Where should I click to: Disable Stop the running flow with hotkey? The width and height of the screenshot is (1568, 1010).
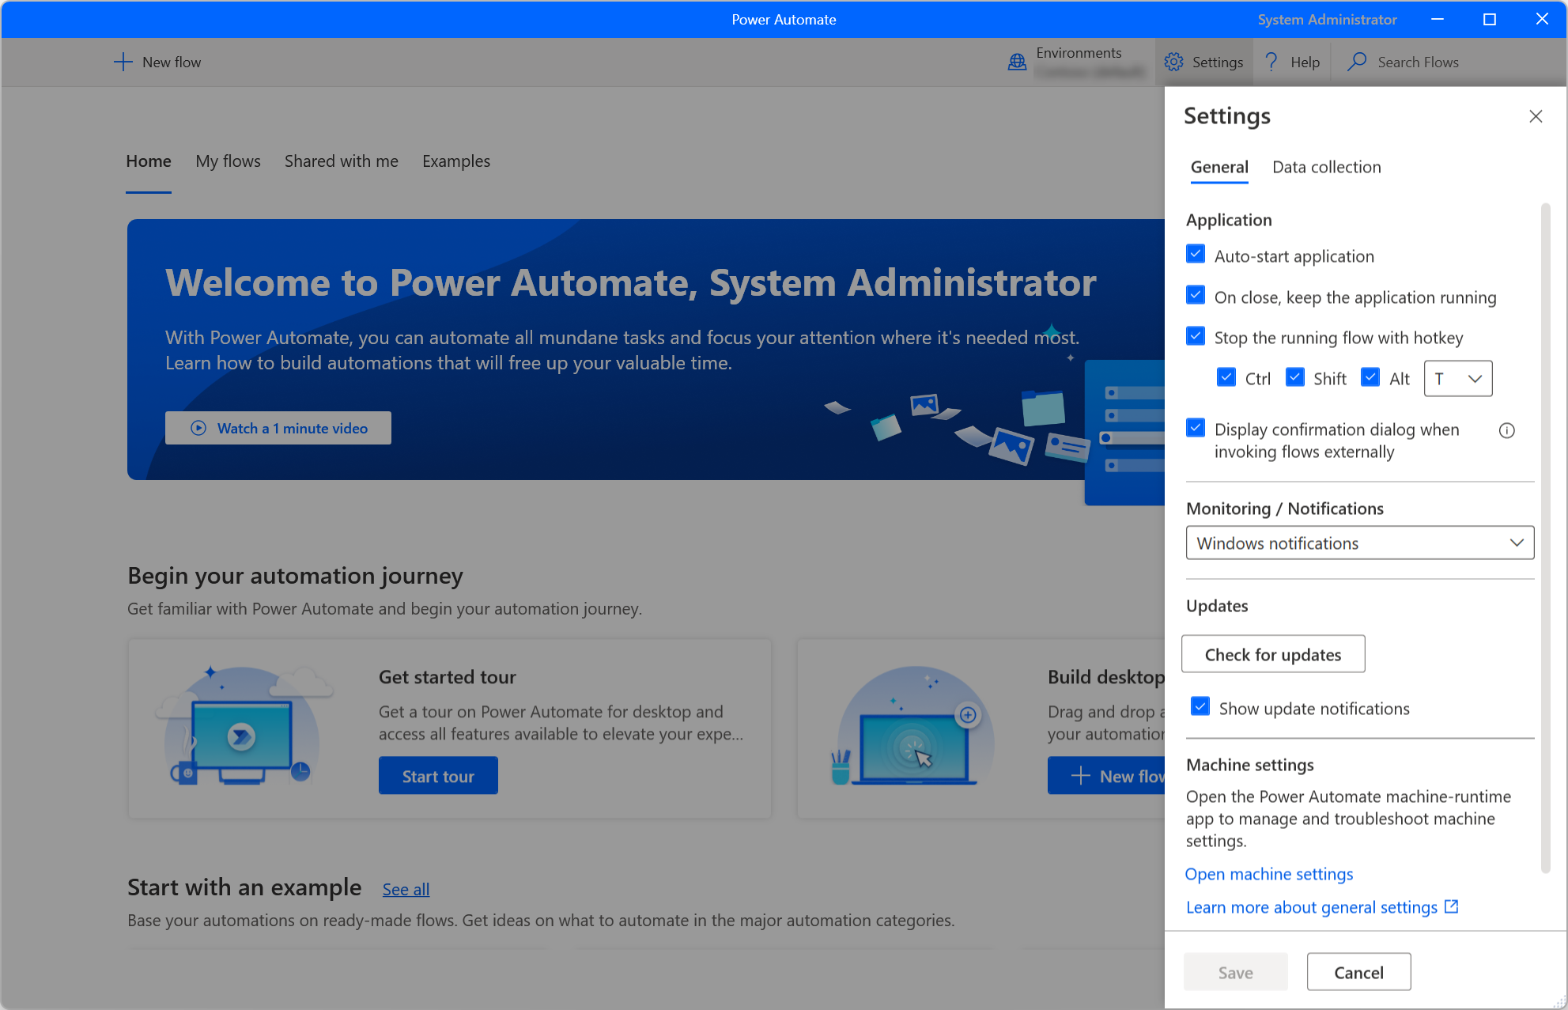[x=1198, y=337]
